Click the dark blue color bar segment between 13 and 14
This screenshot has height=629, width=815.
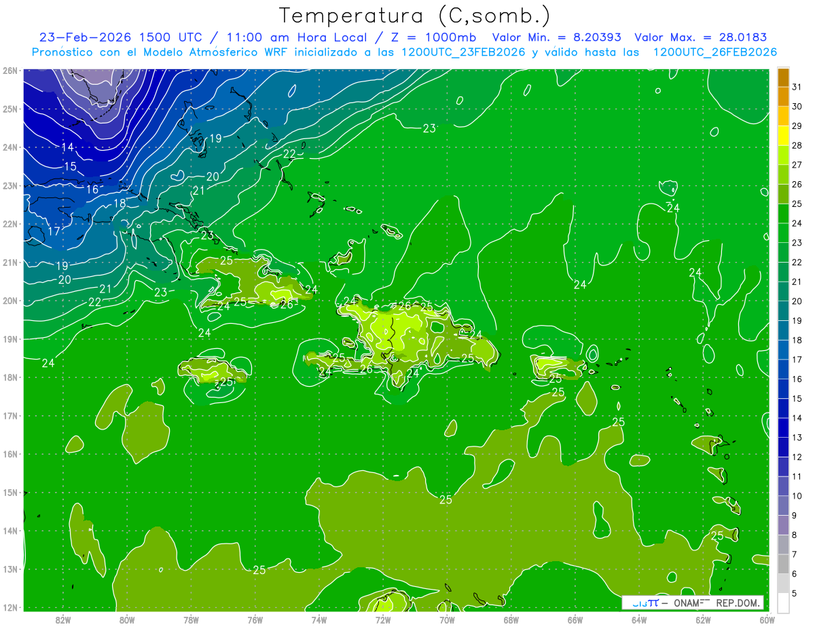click(784, 428)
